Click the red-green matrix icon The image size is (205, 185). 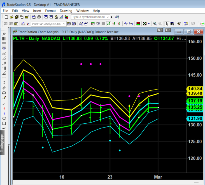pos(138,24)
